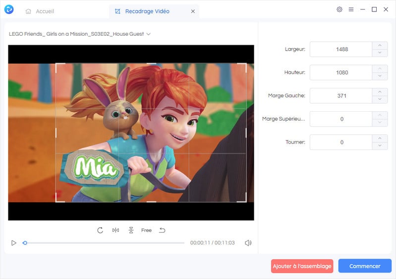396x279 pixels.
Task: Decrease Marge Supérieure with down arrow
Action: pos(380,123)
